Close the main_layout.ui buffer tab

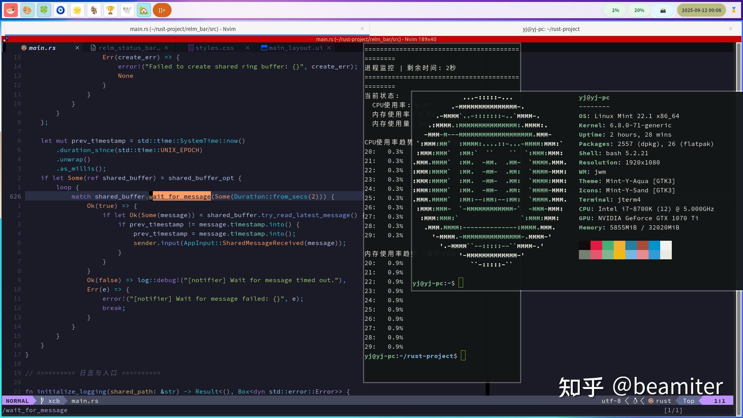(329, 48)
